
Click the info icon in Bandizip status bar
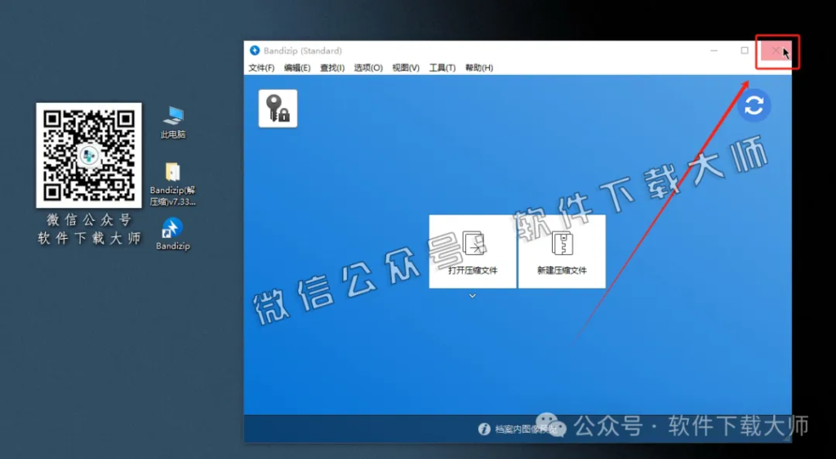click(x=484, y=429)
